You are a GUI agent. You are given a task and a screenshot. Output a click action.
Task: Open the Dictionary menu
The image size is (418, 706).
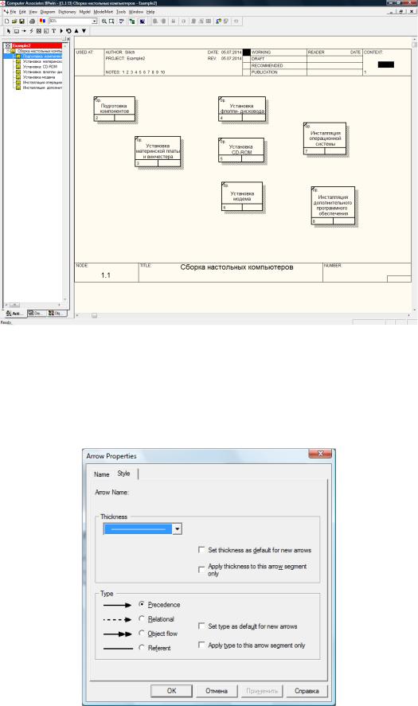pos(67,12)
